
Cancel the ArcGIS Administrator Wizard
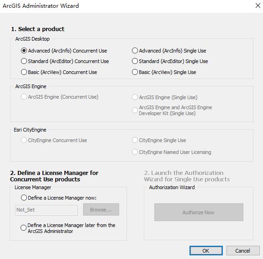[243, 251]
